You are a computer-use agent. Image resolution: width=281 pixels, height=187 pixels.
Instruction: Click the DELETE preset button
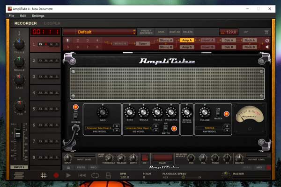click(188, 32)
